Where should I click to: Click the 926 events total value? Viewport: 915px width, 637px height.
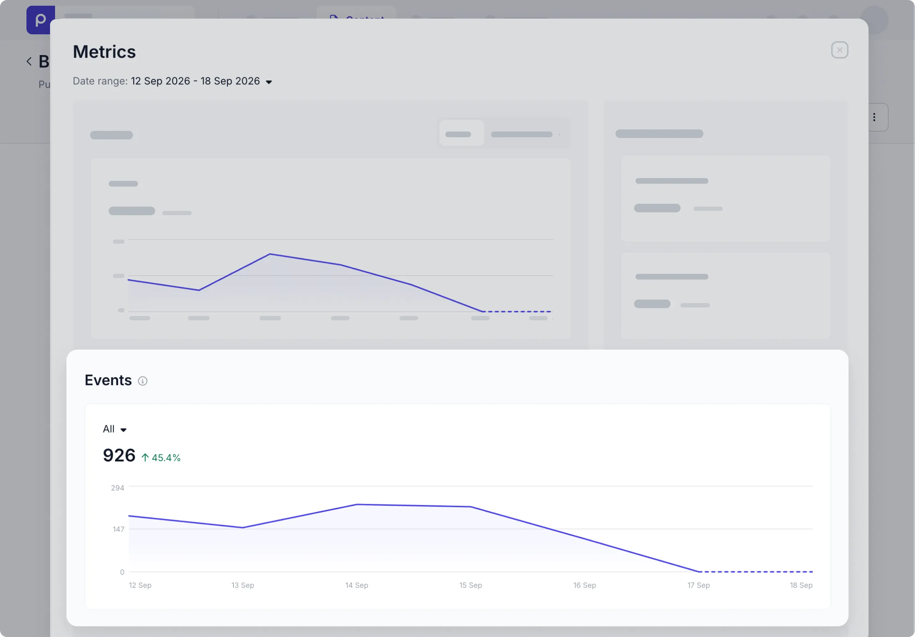click(x=119, y=455)
